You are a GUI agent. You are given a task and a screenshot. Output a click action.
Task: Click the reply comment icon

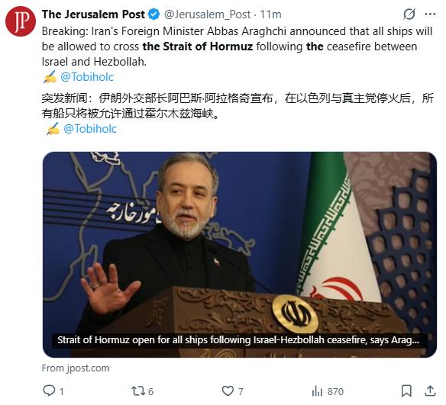pyautogui.click(x=49, y=391)
